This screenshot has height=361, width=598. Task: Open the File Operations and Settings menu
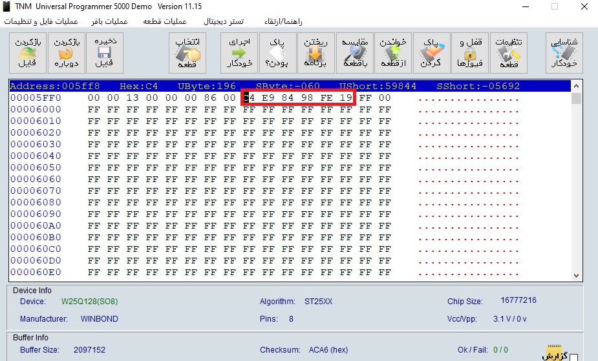pyautogui.click(x=41, y=21)
